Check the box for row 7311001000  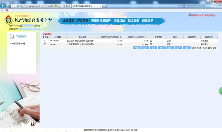pos(45,41)
